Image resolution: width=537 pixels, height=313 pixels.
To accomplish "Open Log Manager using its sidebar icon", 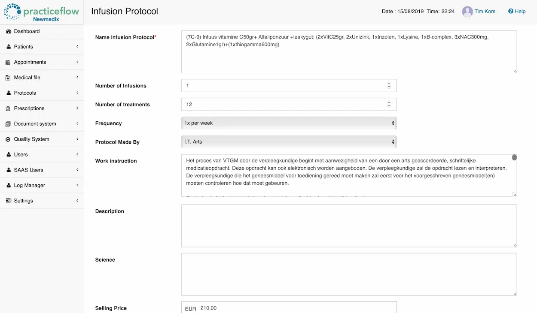I will (x=9, y=185).
